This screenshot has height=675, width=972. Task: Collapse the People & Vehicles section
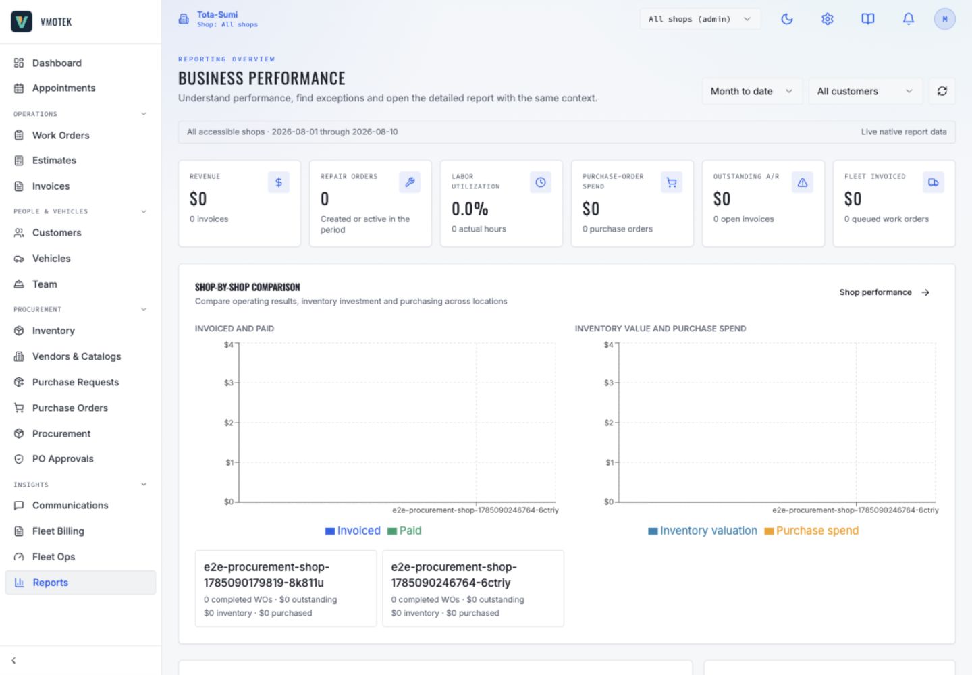[144, 211]
